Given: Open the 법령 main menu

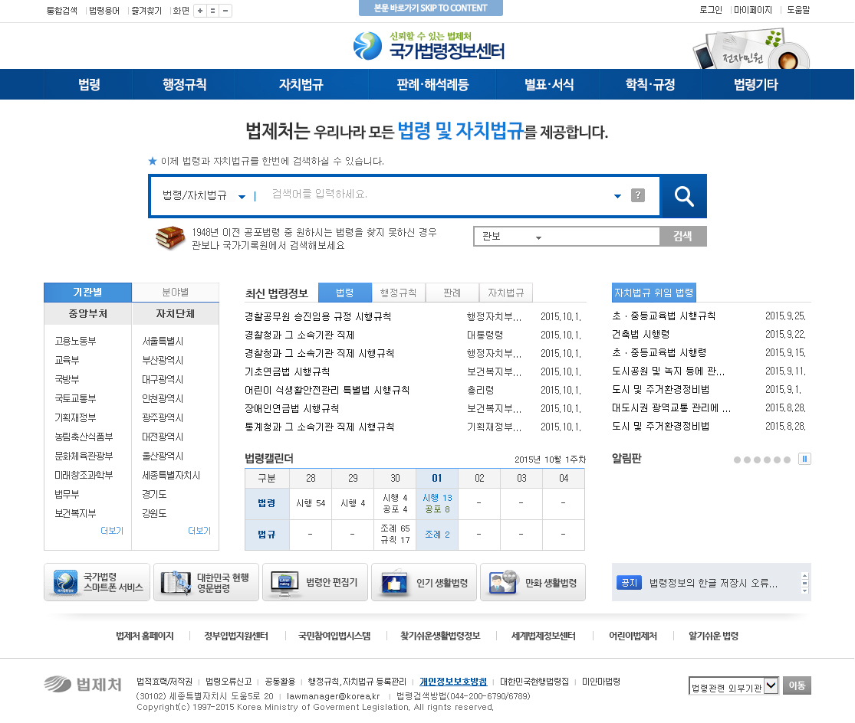Looking at the screenshot, I should [x=89, y=84].
